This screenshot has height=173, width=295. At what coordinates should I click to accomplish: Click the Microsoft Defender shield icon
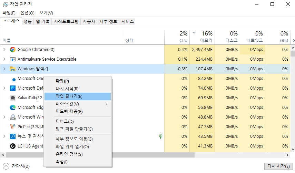[13, 88]
